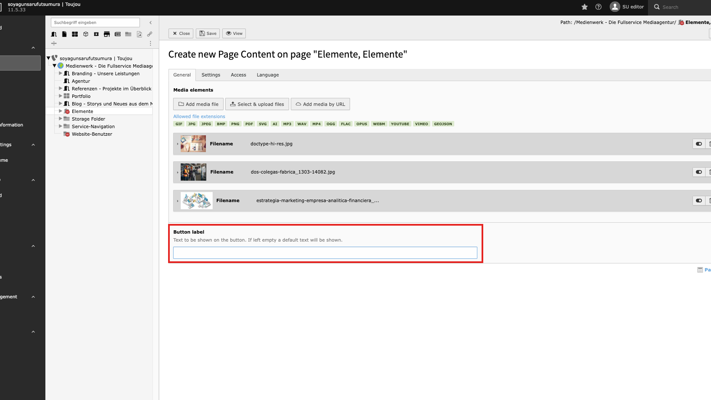Click the cube icon in page tree toolbar
This screenshot has height=400, width=711.
(x=86, y=34)
